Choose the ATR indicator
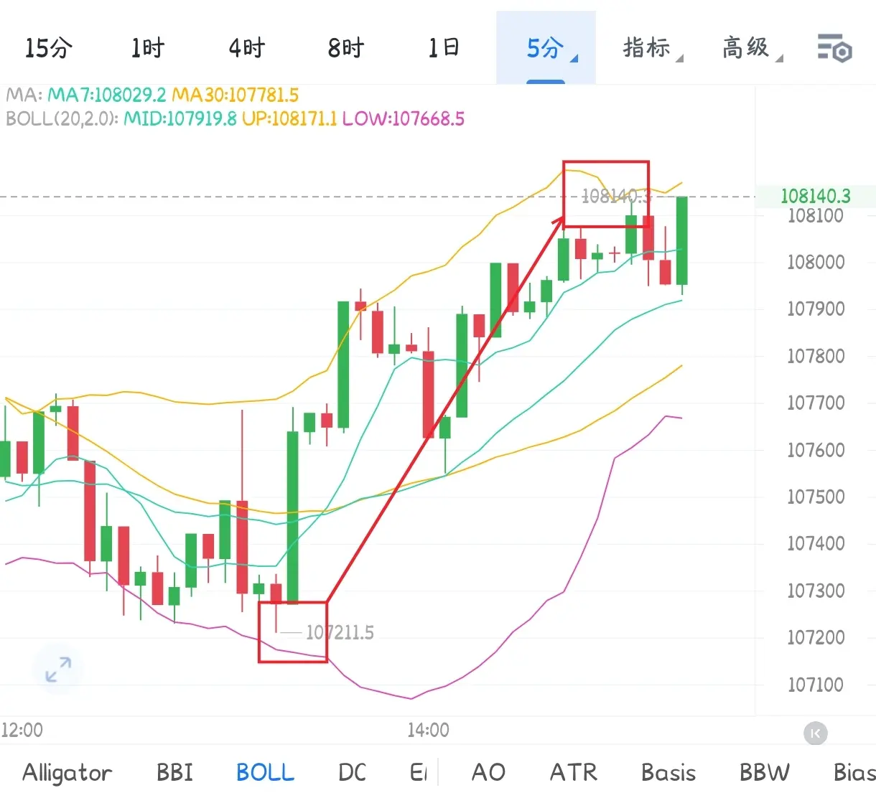Screen dimensions: 876x793 click(573, 773)
